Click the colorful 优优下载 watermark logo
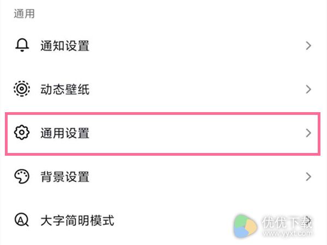 tap(245, 226)
